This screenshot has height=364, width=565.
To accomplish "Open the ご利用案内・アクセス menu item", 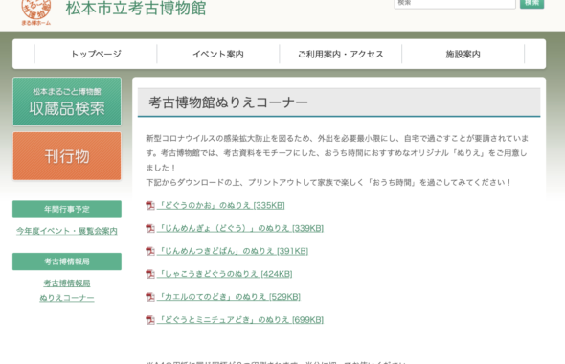I will (341, 54).
